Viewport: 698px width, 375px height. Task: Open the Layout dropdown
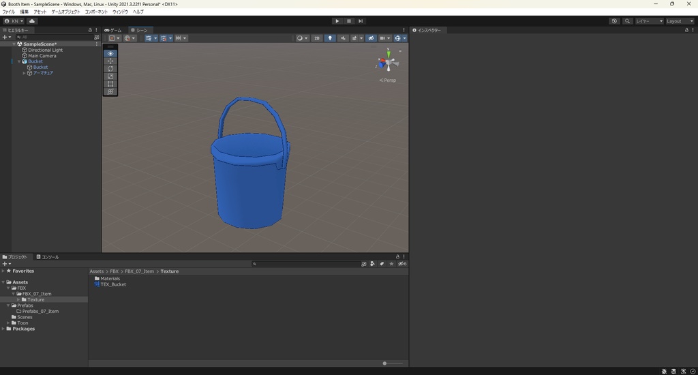[x=679, y=21]
